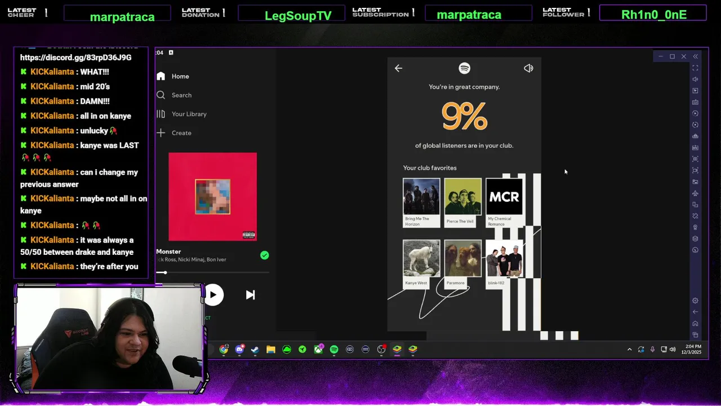The image size is (721, 406).
Task: Open BlueStacks keyboard game controls icon
Action: tap(695, 102)
